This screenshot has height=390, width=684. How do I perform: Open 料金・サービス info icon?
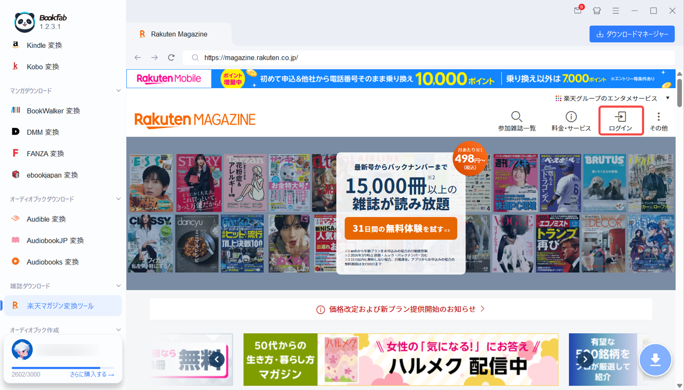pos(571,121)
